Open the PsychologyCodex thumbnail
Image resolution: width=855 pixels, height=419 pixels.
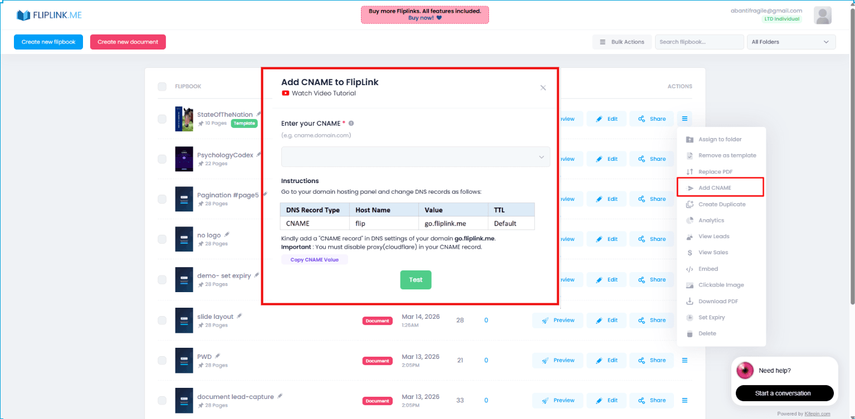pyautogui.click(x=184, y=159)
